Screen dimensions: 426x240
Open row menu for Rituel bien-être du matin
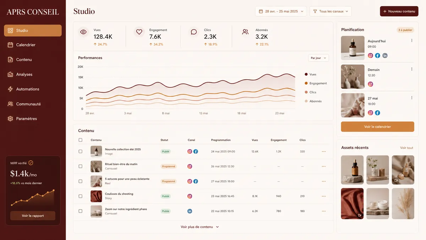323,166
